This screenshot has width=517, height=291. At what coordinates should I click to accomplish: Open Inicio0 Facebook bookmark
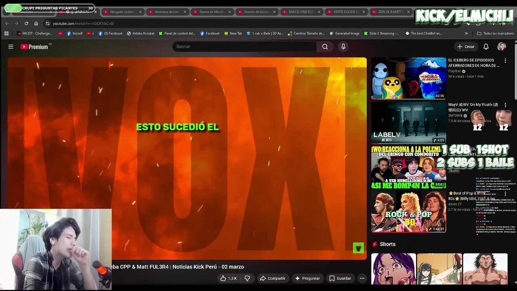point(75,34)
